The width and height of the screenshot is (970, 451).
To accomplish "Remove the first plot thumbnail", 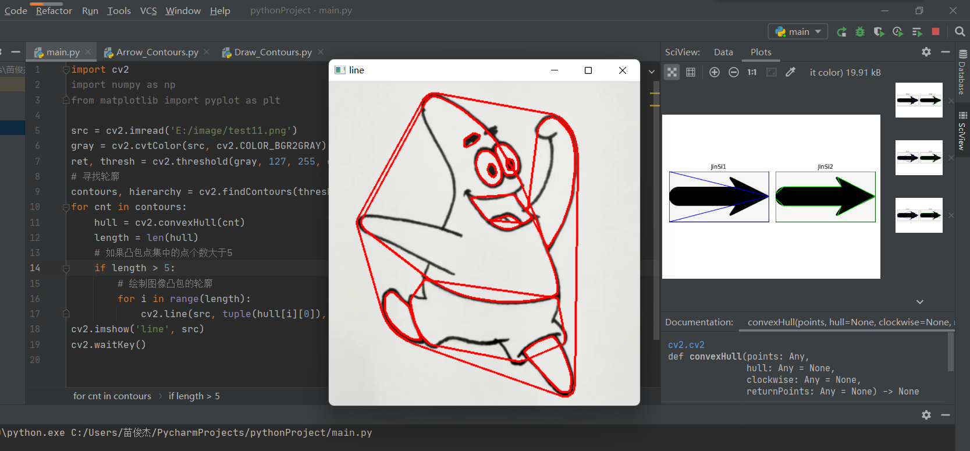I will point(951,101).
